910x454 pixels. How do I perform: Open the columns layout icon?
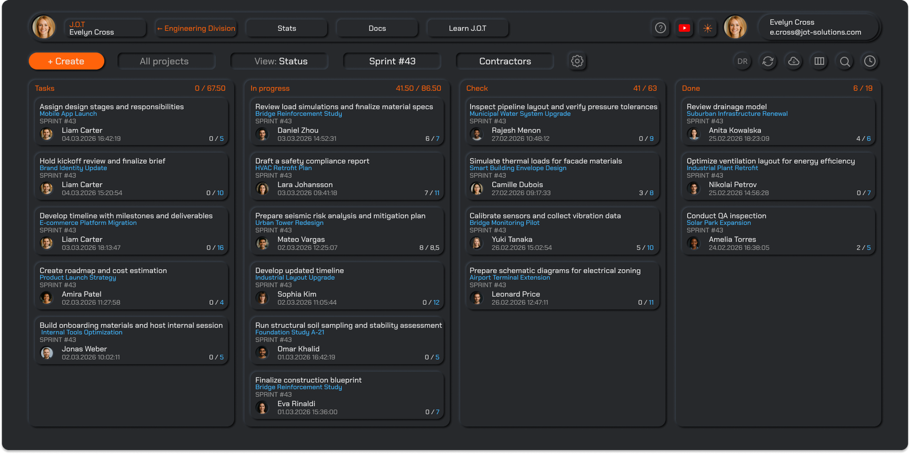819,61
